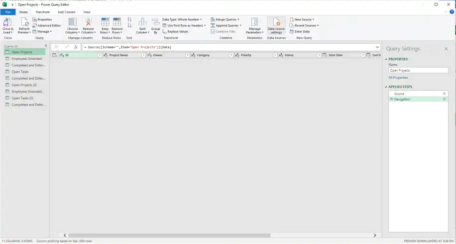Viewport: 456px width, 244px height.
Task: Open Data source settings
Action: (276, 25)
